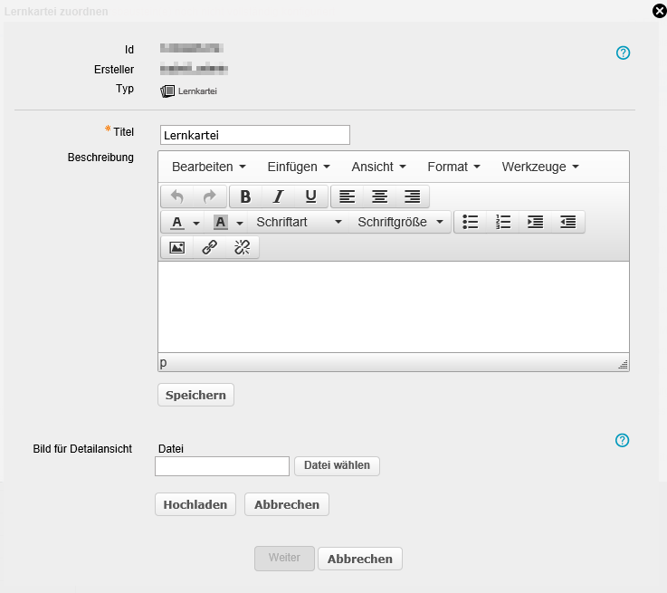The width and height of the screenshot is (667, 593).
Task: Open help icon next to Id section
Action: tap(623, 53)
